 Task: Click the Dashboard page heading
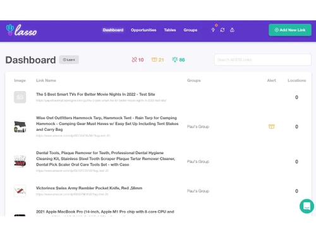point(30,60)
